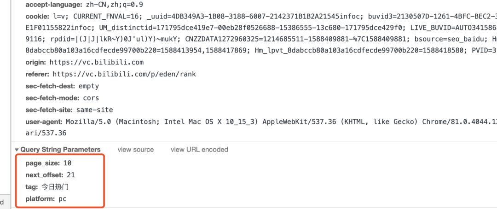Click the user-agent header name
Viewport: 497px width, 209px height.
[x=44, y=122]
